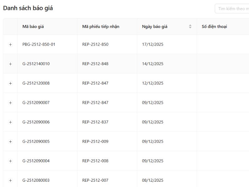Open receipt code REP-2512-848
This screenshot has height=187, width=249.
pos(95,64)
